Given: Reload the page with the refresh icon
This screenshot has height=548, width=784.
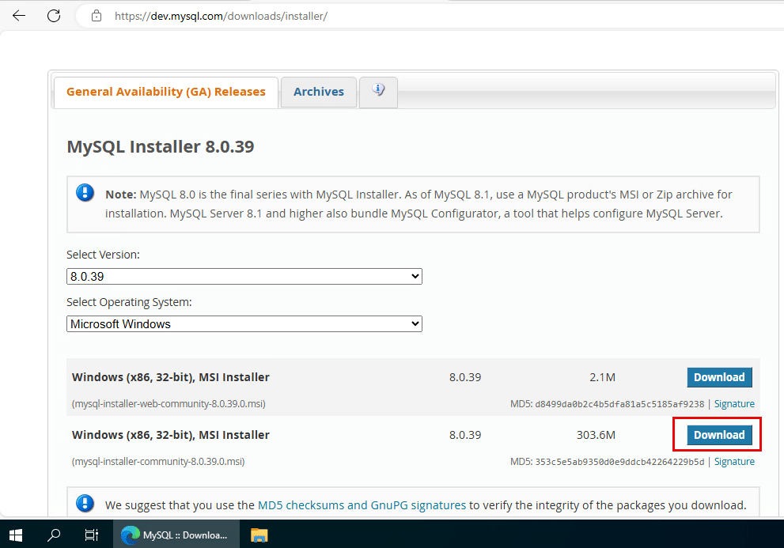Looking at the screenshot, I should [54, 16].
